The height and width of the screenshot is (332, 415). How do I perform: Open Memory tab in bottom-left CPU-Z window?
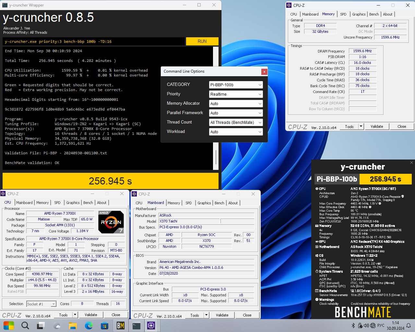click(42, 203)
